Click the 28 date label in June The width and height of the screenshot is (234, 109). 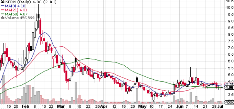pos(215,107)
